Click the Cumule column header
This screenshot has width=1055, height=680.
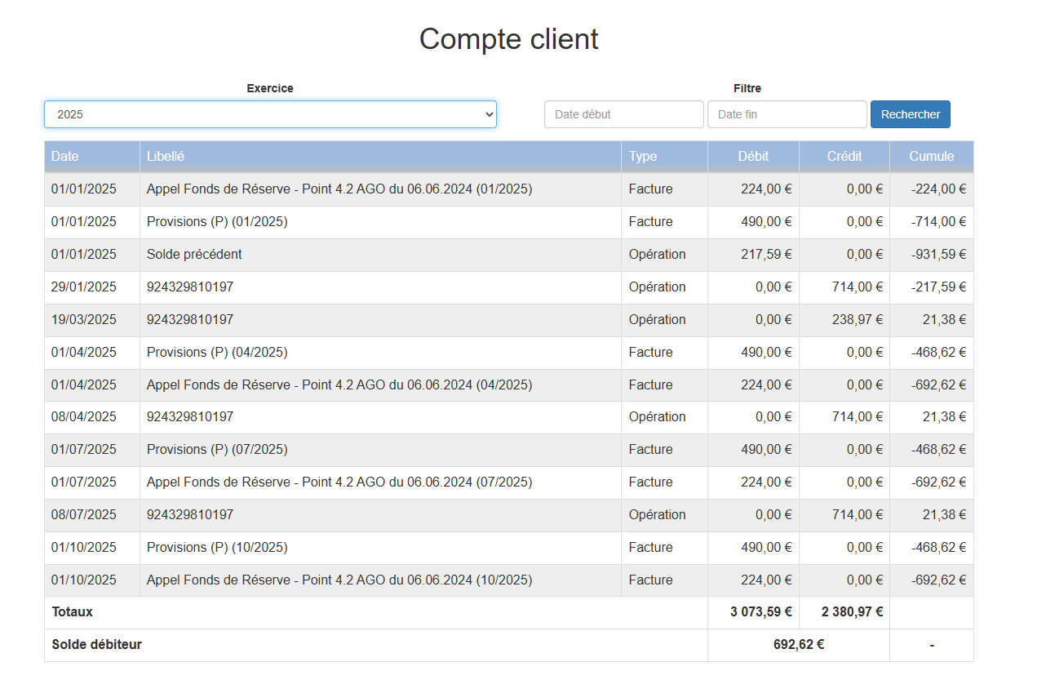(x=931, y=157)
